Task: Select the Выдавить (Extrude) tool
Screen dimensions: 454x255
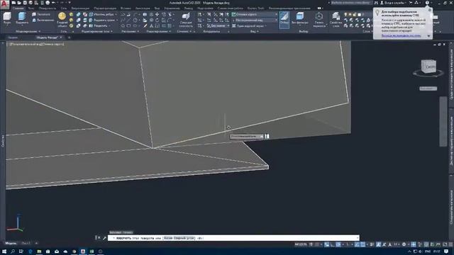Action: click(x=22, y=18)
